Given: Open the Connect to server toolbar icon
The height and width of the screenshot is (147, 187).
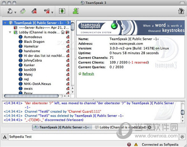Looking at the screenshot, I should click(x=10, y=11).
